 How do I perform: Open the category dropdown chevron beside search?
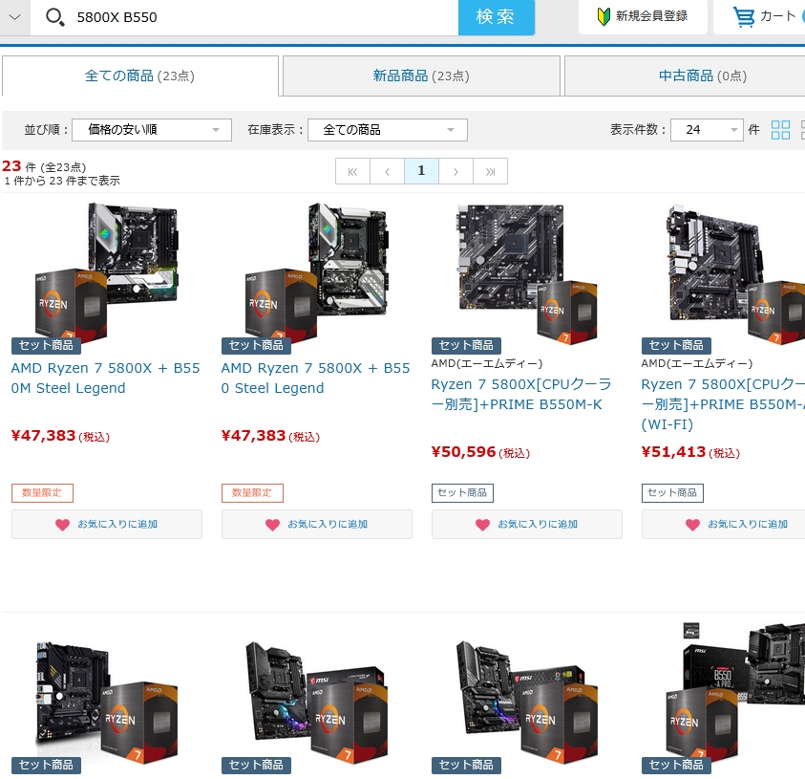click(x=15, y=17)
